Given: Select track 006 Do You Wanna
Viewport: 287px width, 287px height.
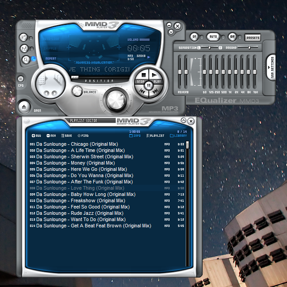Looking at the screenshot, I should (x=107, y=175).
